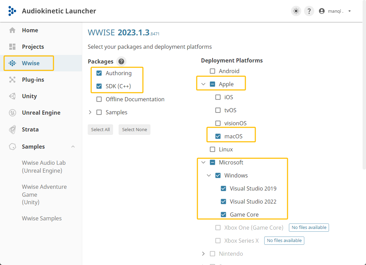Collapse the Samples sidebar section

pos(73,147)
